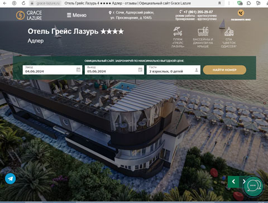Open the Гости guests selector
The height and width of the screenshot is (203, 268).
pyautogui.click(x=174, y=70)
